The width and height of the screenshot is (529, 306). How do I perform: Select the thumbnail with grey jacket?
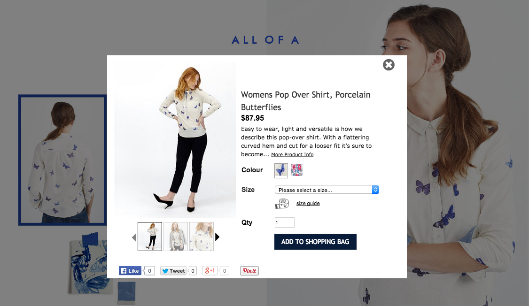pyautogui.click(x=175, y=236)
